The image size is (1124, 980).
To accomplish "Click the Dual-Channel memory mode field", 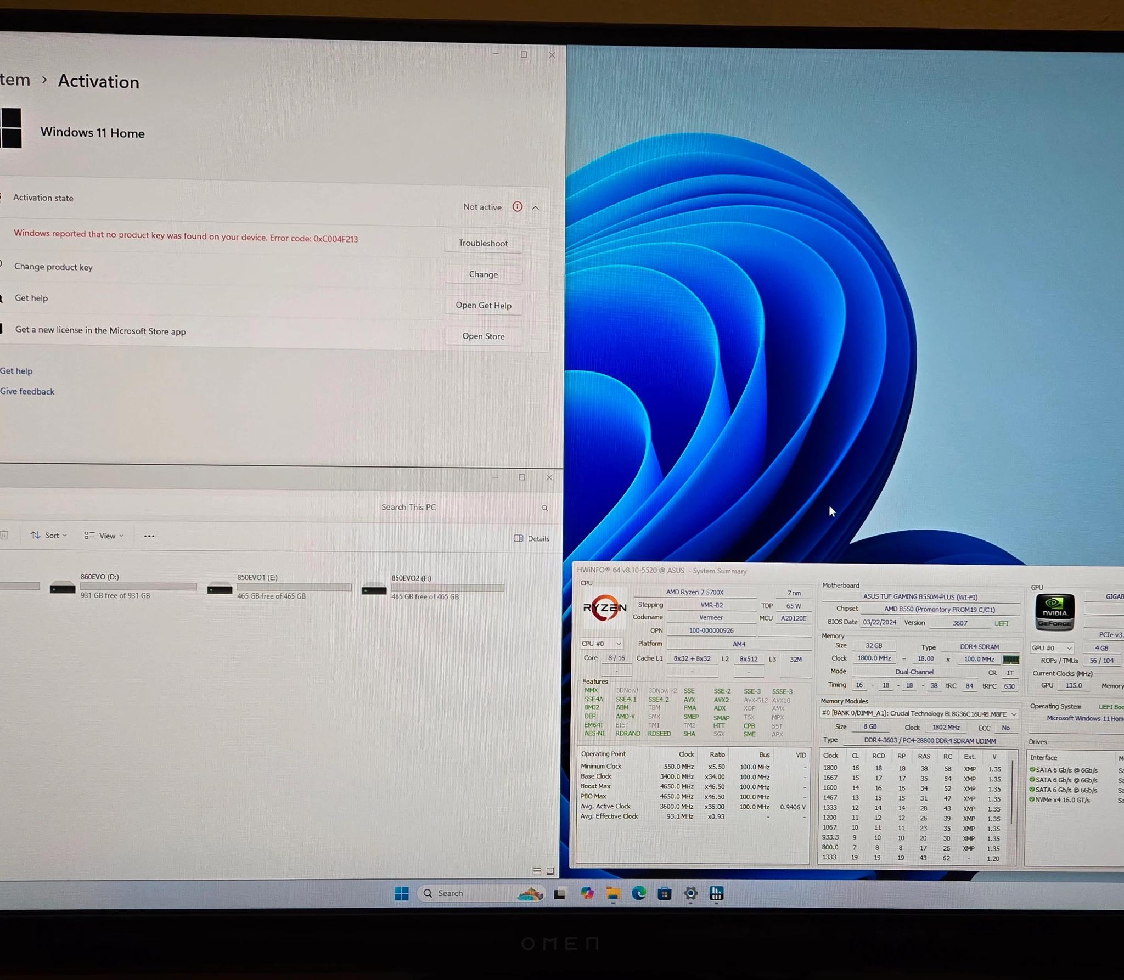I will pyautogui.click(x=914, y=672).
